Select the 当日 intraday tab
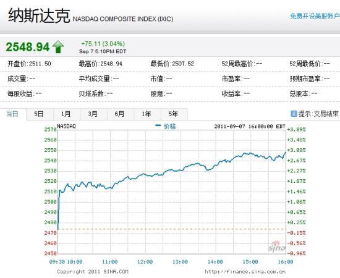 pyautogui.click(x=12, y=114)
